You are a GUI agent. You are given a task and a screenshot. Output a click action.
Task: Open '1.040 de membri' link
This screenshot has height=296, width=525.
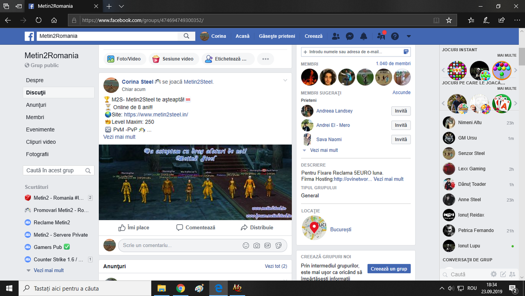393,63
